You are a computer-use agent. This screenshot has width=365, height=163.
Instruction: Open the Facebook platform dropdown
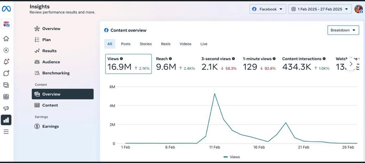coord(268,9)
